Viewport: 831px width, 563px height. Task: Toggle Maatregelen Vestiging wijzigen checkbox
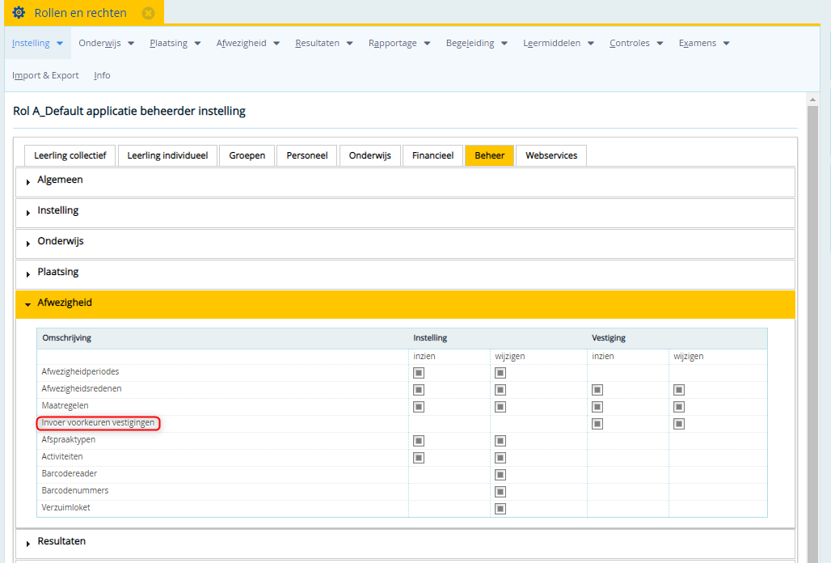coord(679,407)
